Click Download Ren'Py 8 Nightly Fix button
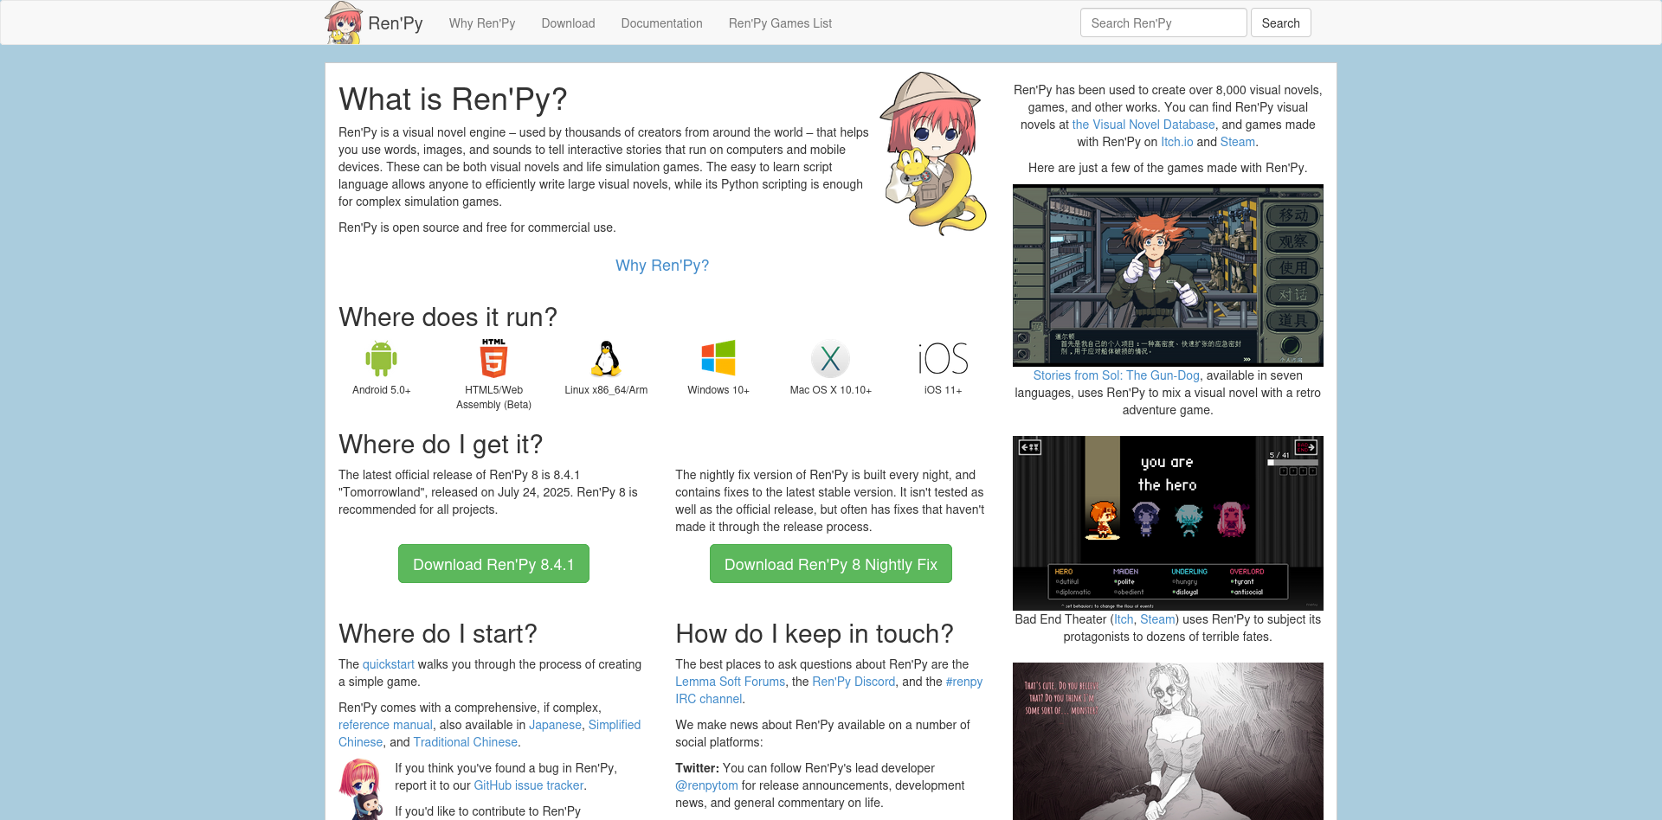 pyautogui.click(x=830, y=564)
